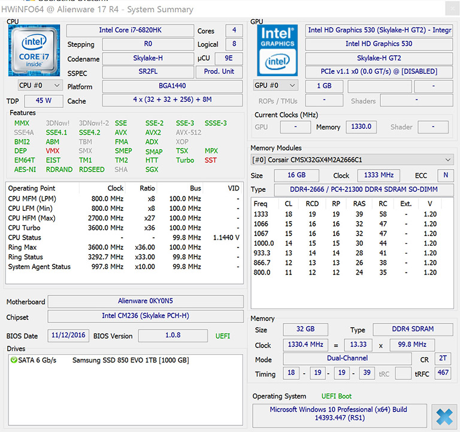This screenshot has height=432, width=460.
Task: Click the Memory Clock 1330.4 MHz field
Action: click(305, 345)
